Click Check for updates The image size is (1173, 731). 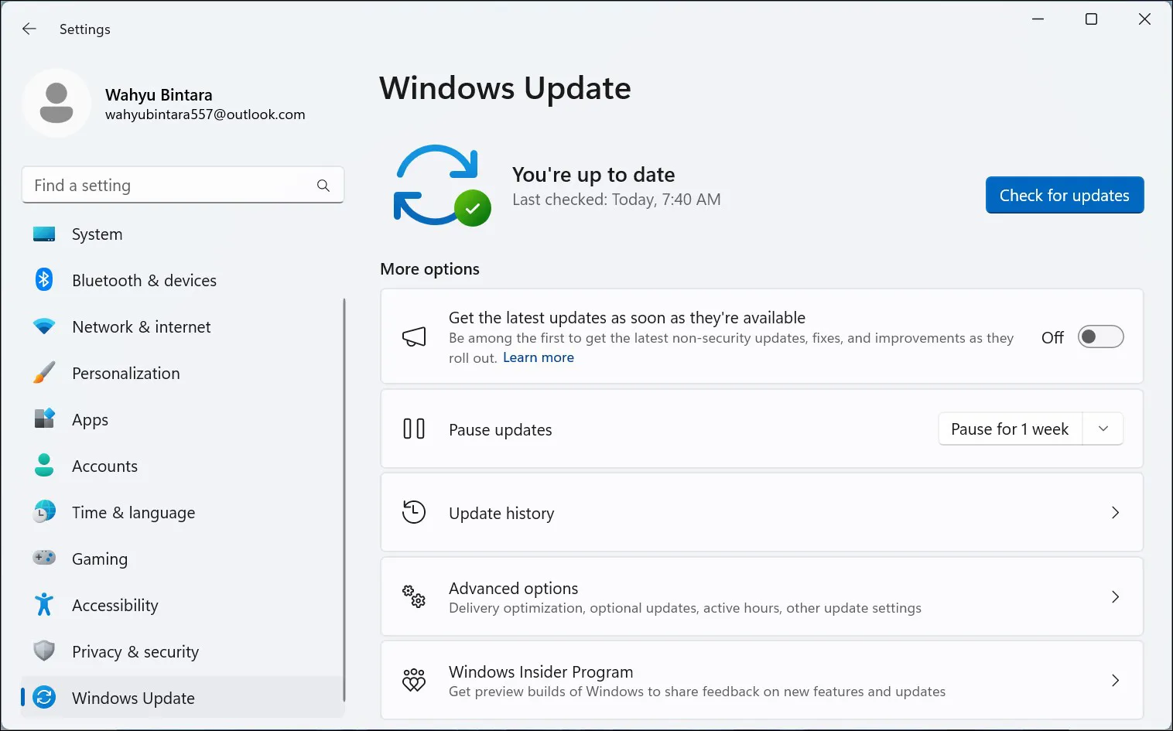(x=1064, y=195)
